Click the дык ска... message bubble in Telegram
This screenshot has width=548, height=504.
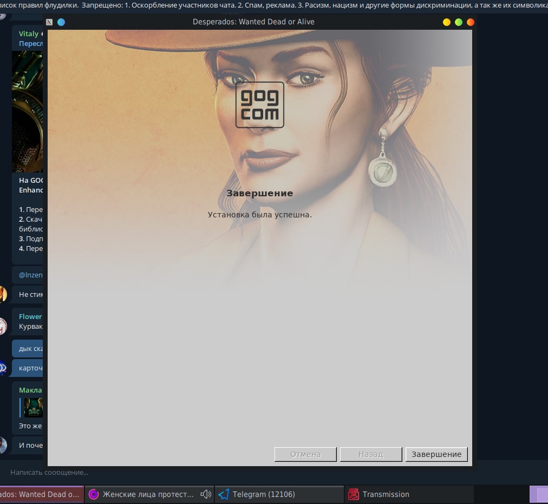(x=28, y=349)
